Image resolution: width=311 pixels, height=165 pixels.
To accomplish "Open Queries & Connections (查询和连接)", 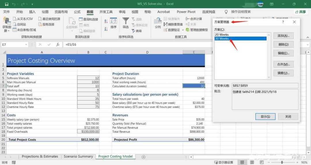I will 88,19.
